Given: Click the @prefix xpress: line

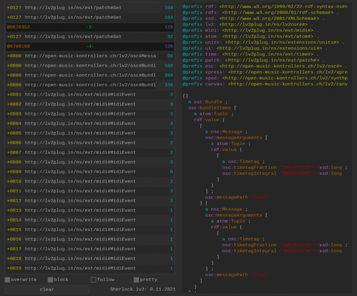Looking at the screenshot, I should point(265,72).
